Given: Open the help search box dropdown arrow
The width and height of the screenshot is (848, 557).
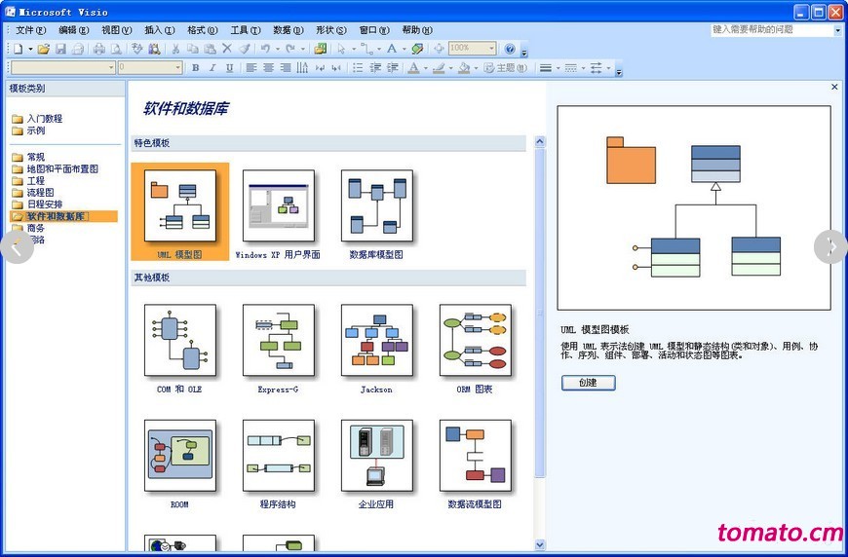Looking at the screenshot, I should click(x=837, y=30).
